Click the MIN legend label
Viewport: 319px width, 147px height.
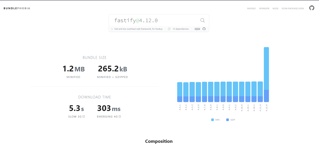217,120
